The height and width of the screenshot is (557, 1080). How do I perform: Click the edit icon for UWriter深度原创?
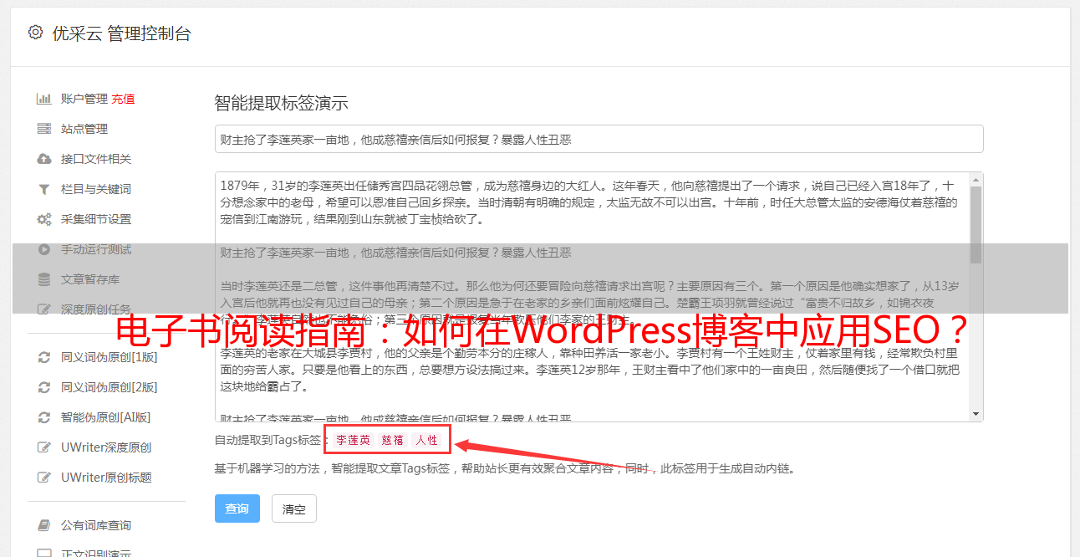point(44,447)
